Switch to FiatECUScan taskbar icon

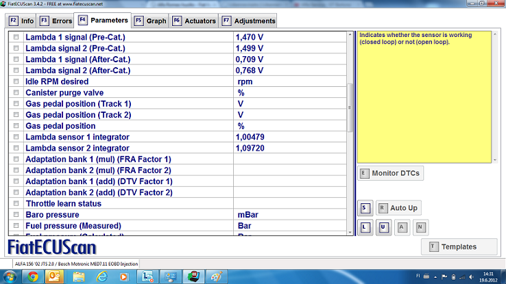coord(193,277)
